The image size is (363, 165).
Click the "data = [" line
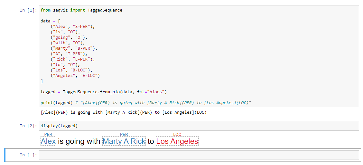point(50,21)
